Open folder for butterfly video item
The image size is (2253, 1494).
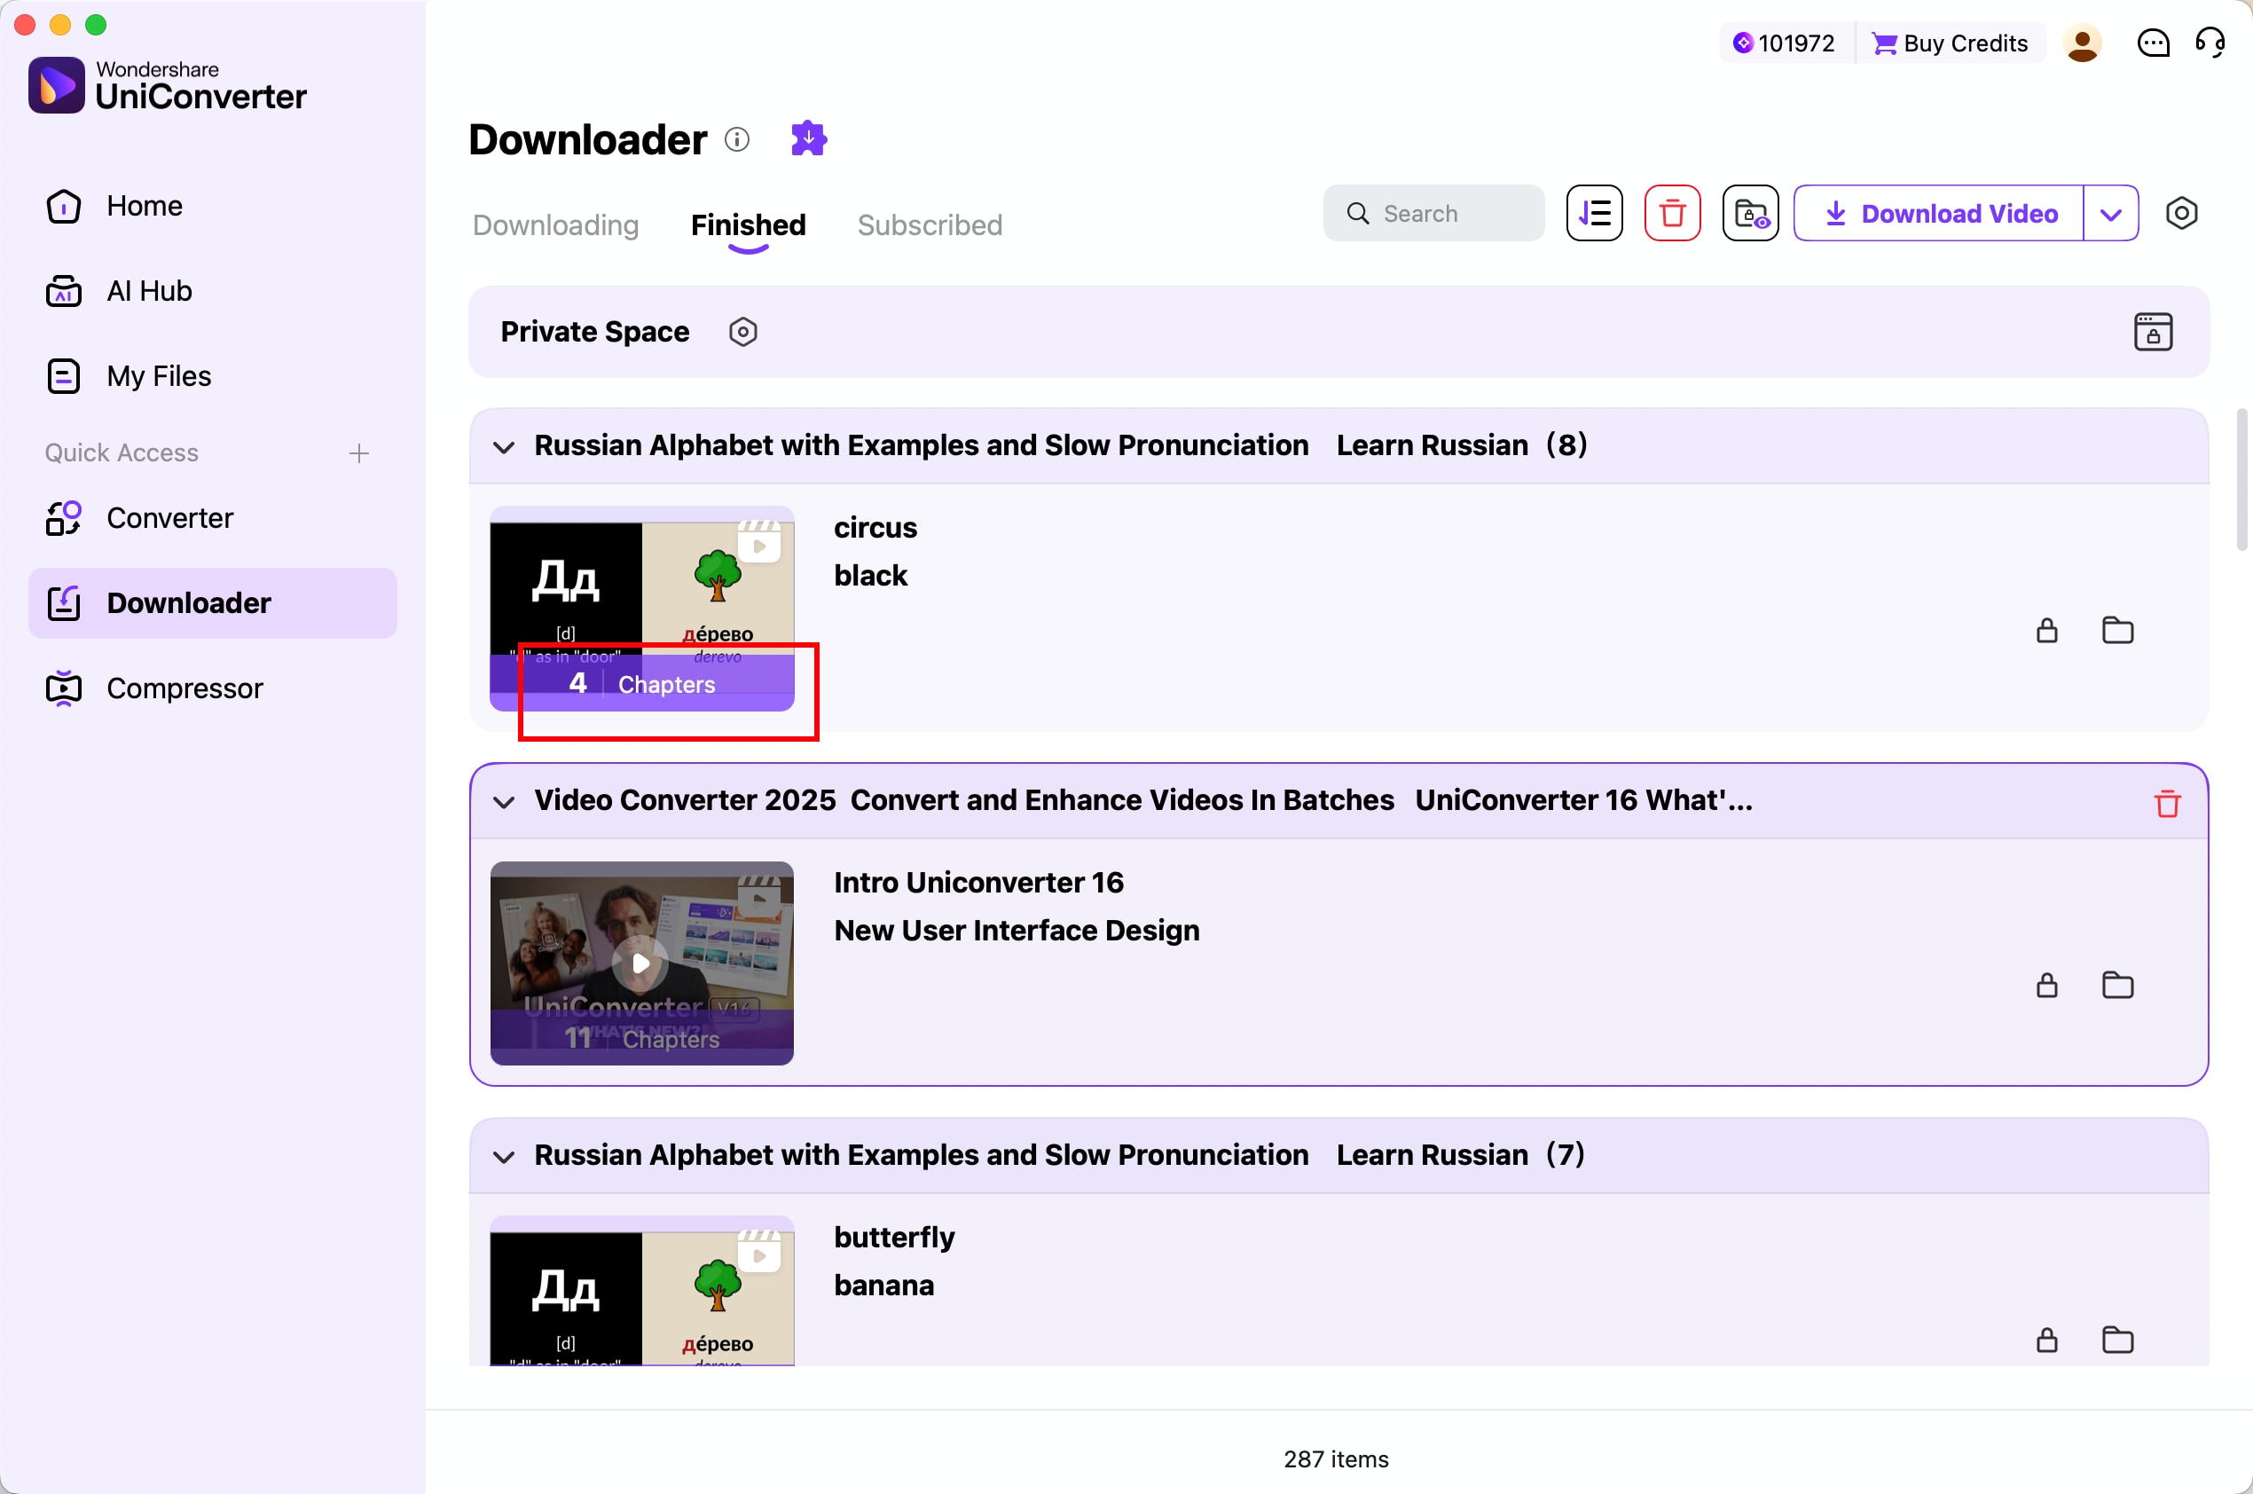pos(2116,1341)
